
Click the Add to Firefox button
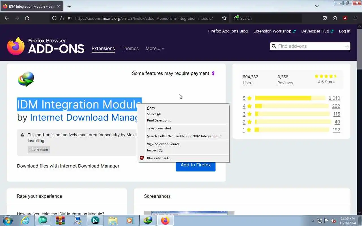click(x=196, y=165)
